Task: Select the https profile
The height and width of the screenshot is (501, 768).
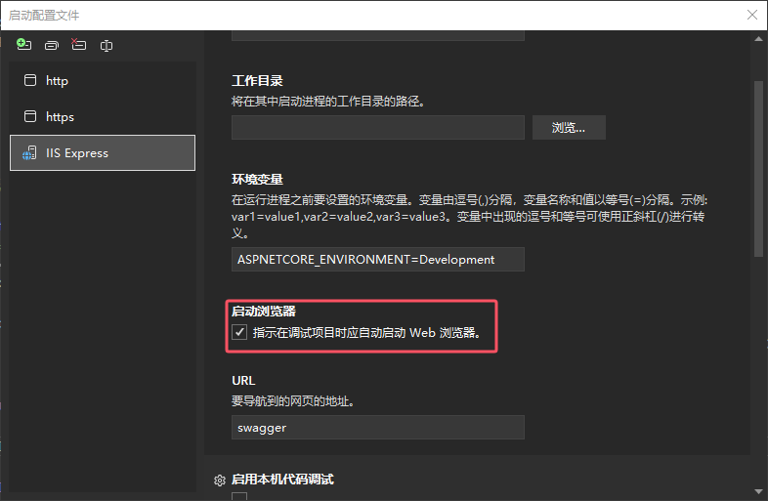Action: (103, 116)
